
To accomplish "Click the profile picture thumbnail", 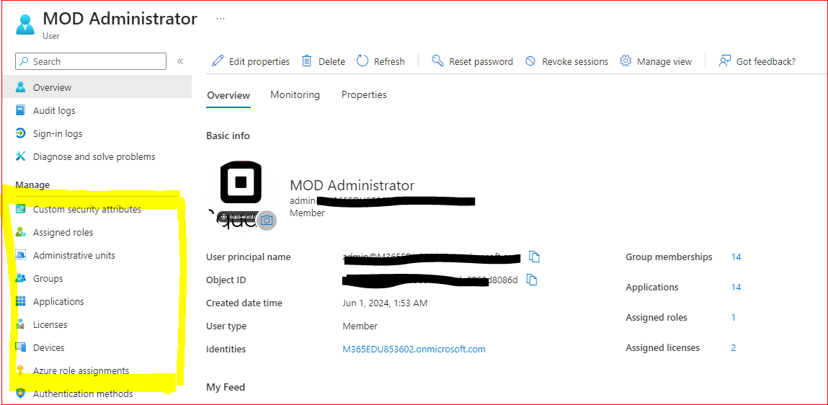I will pyautogui.click(x=241, y=196).
